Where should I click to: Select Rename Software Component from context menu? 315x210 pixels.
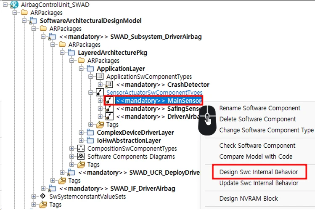(x=260, y=108)
